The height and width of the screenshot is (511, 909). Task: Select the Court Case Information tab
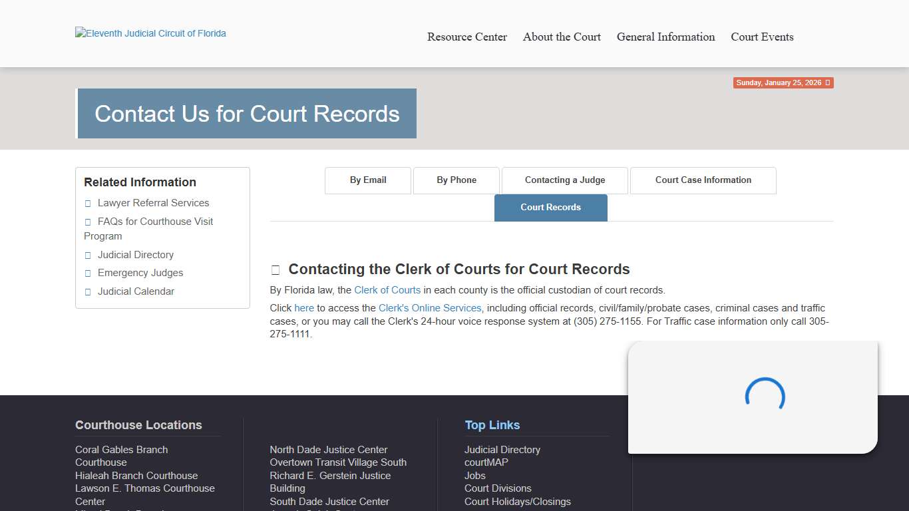tap(703, 180)
